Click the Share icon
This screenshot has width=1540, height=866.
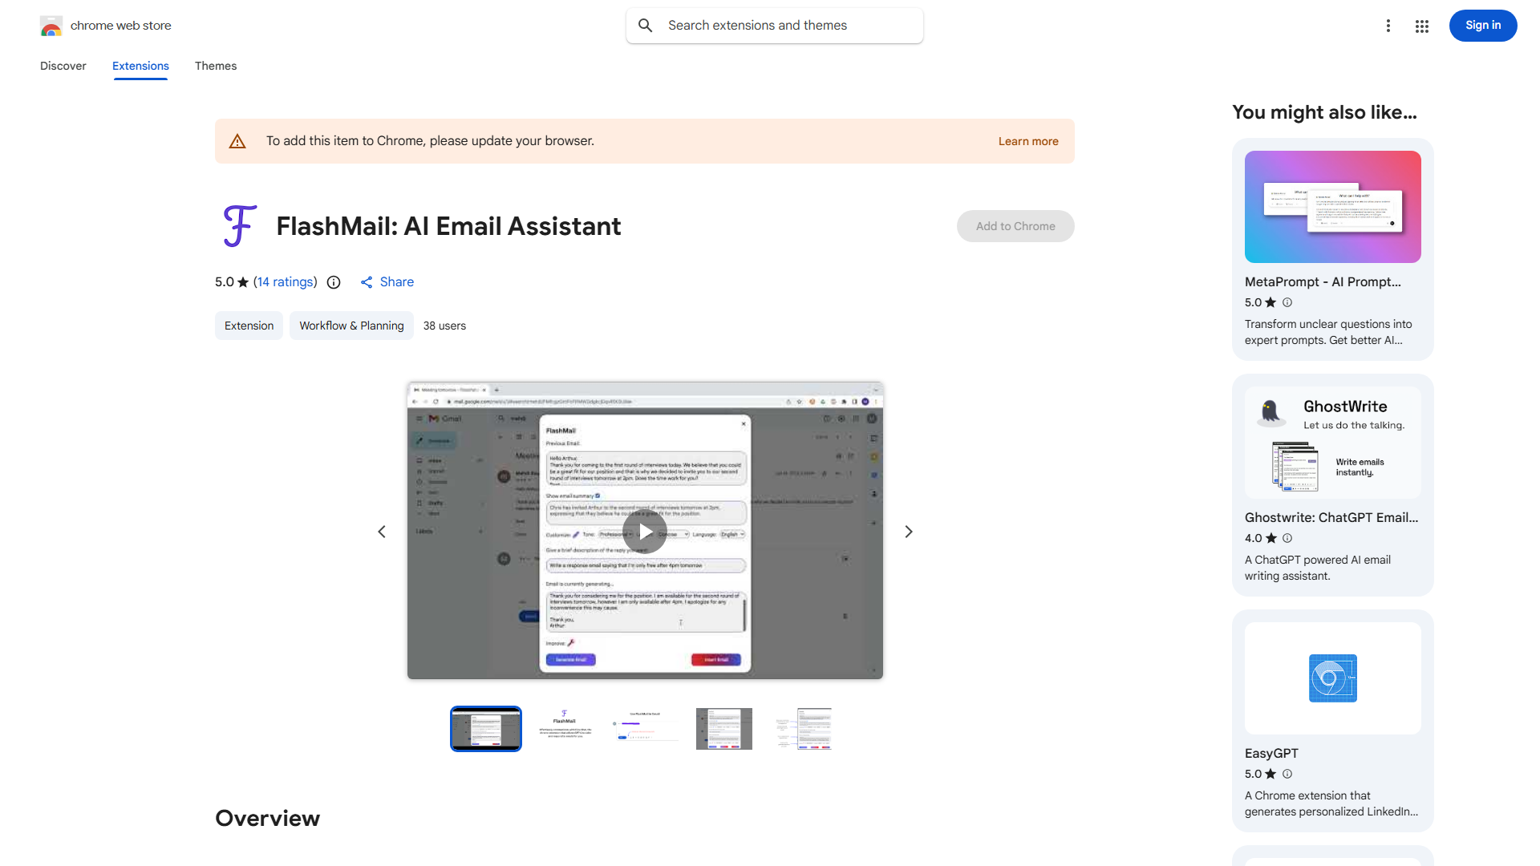tap(367, 282)
